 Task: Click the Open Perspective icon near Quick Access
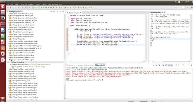188,8
